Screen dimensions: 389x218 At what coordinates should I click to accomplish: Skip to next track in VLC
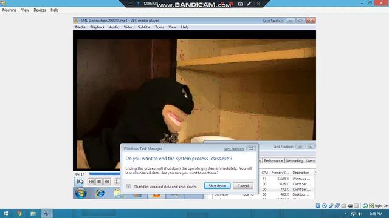point(107,182)
